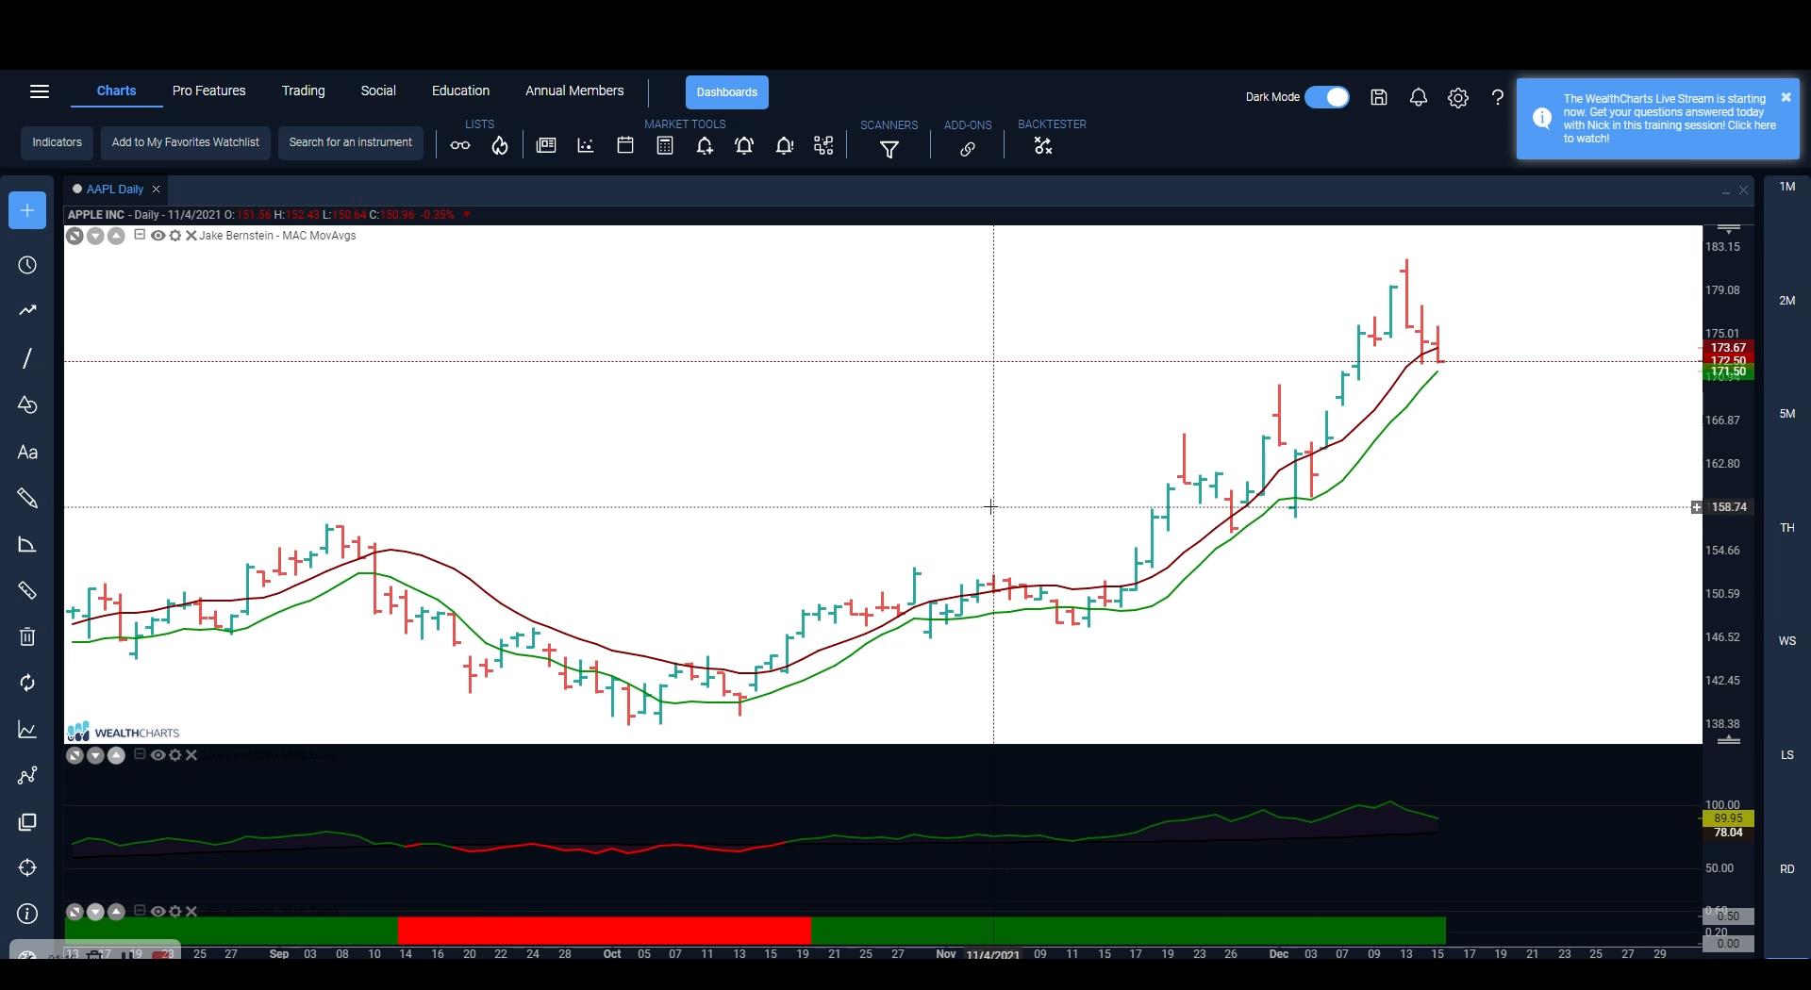Open the Pro Features menu
Viewport: 1811px width, 990px height.
(x=208, y=91)
